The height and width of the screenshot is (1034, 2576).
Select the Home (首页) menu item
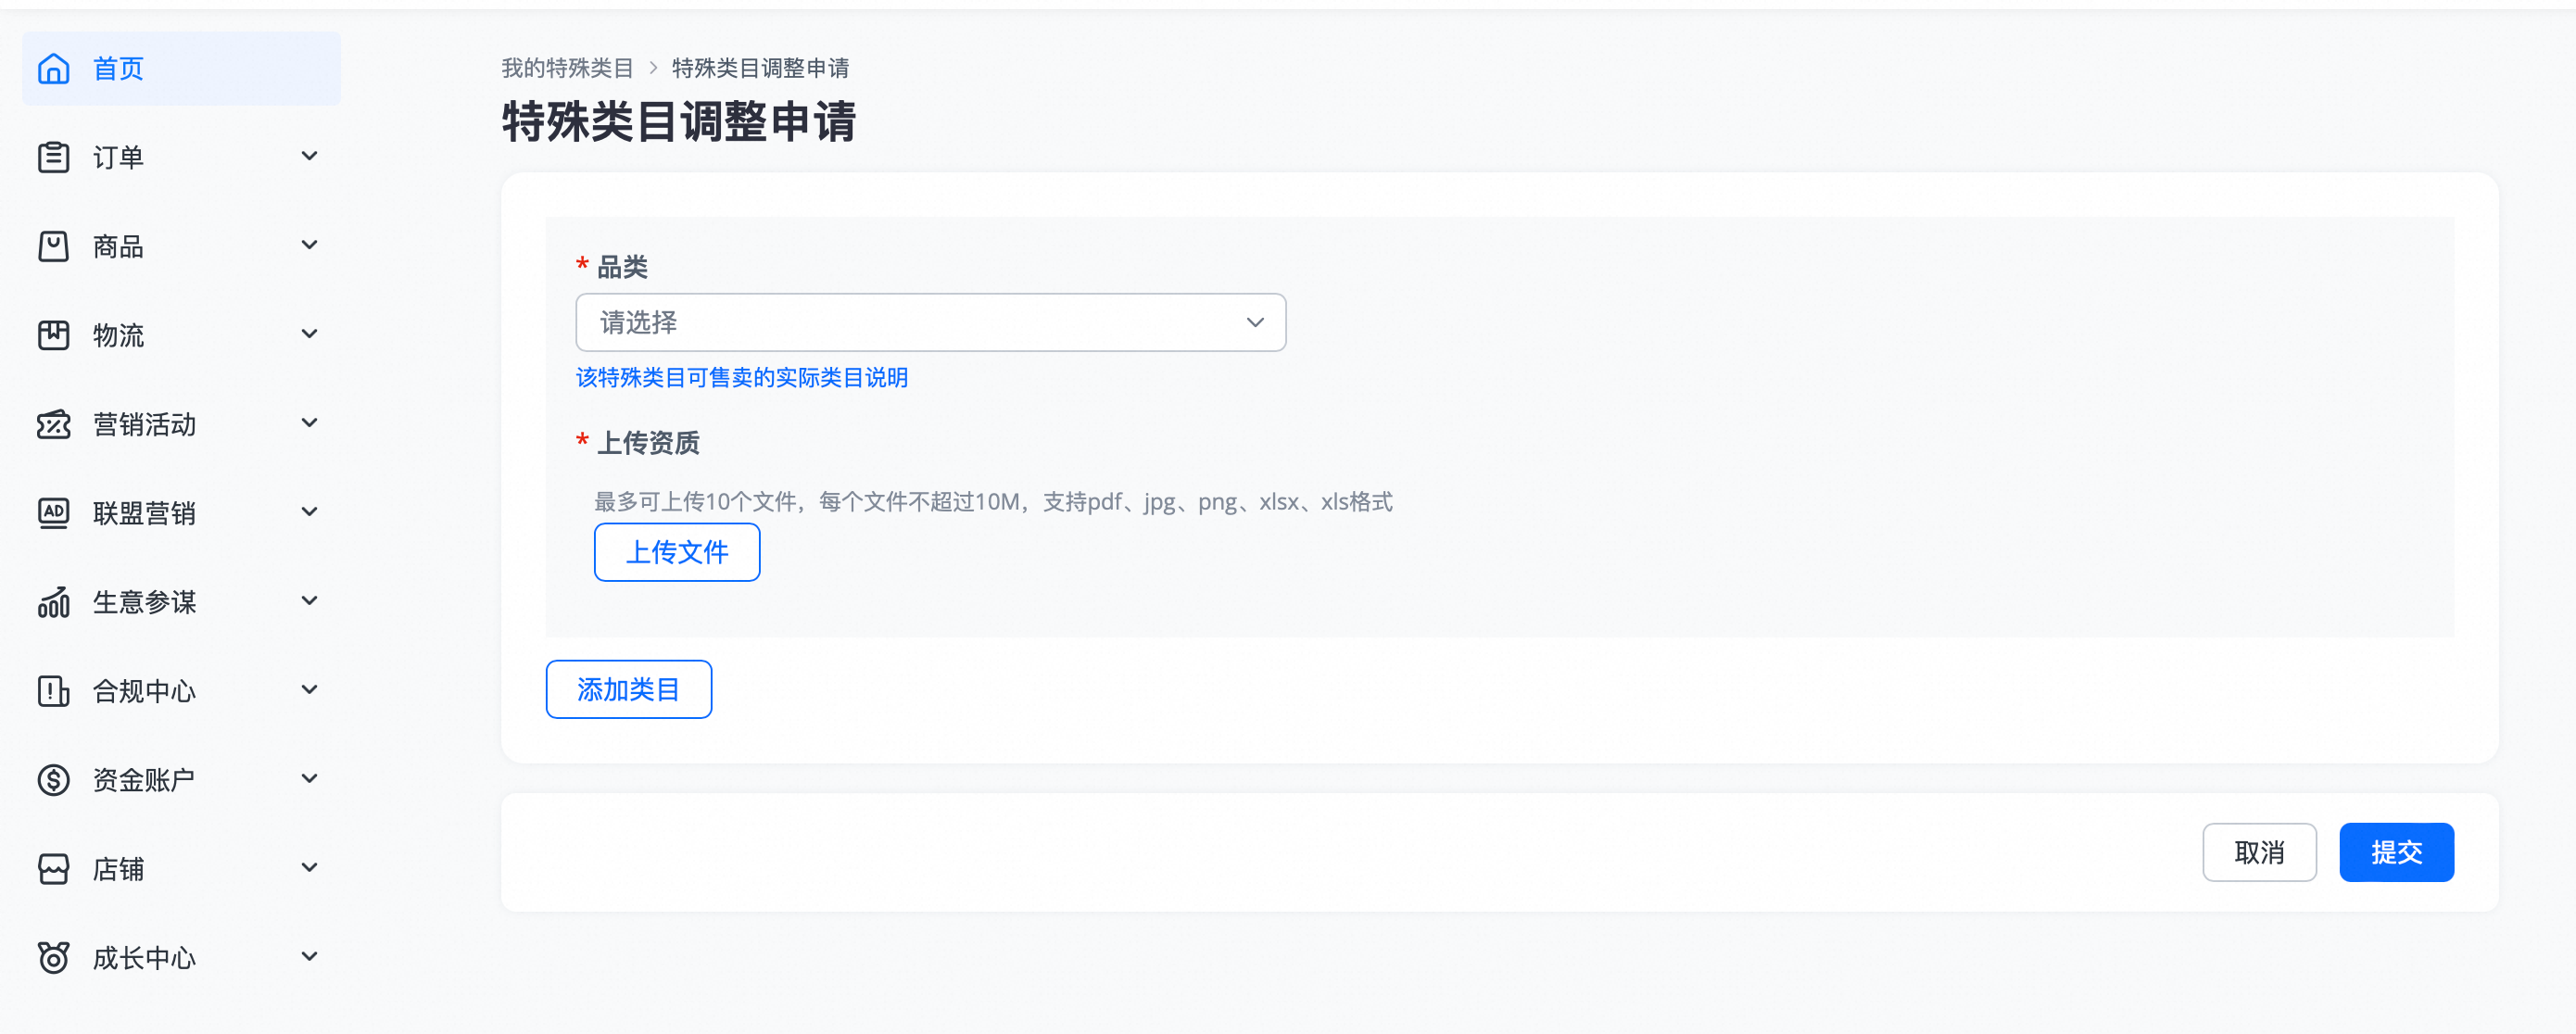[118, 69]
